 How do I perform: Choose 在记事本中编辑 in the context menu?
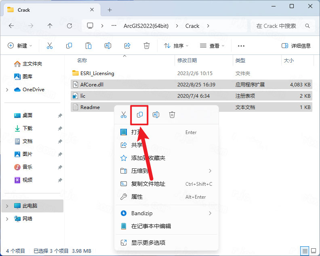coord(166,226)
